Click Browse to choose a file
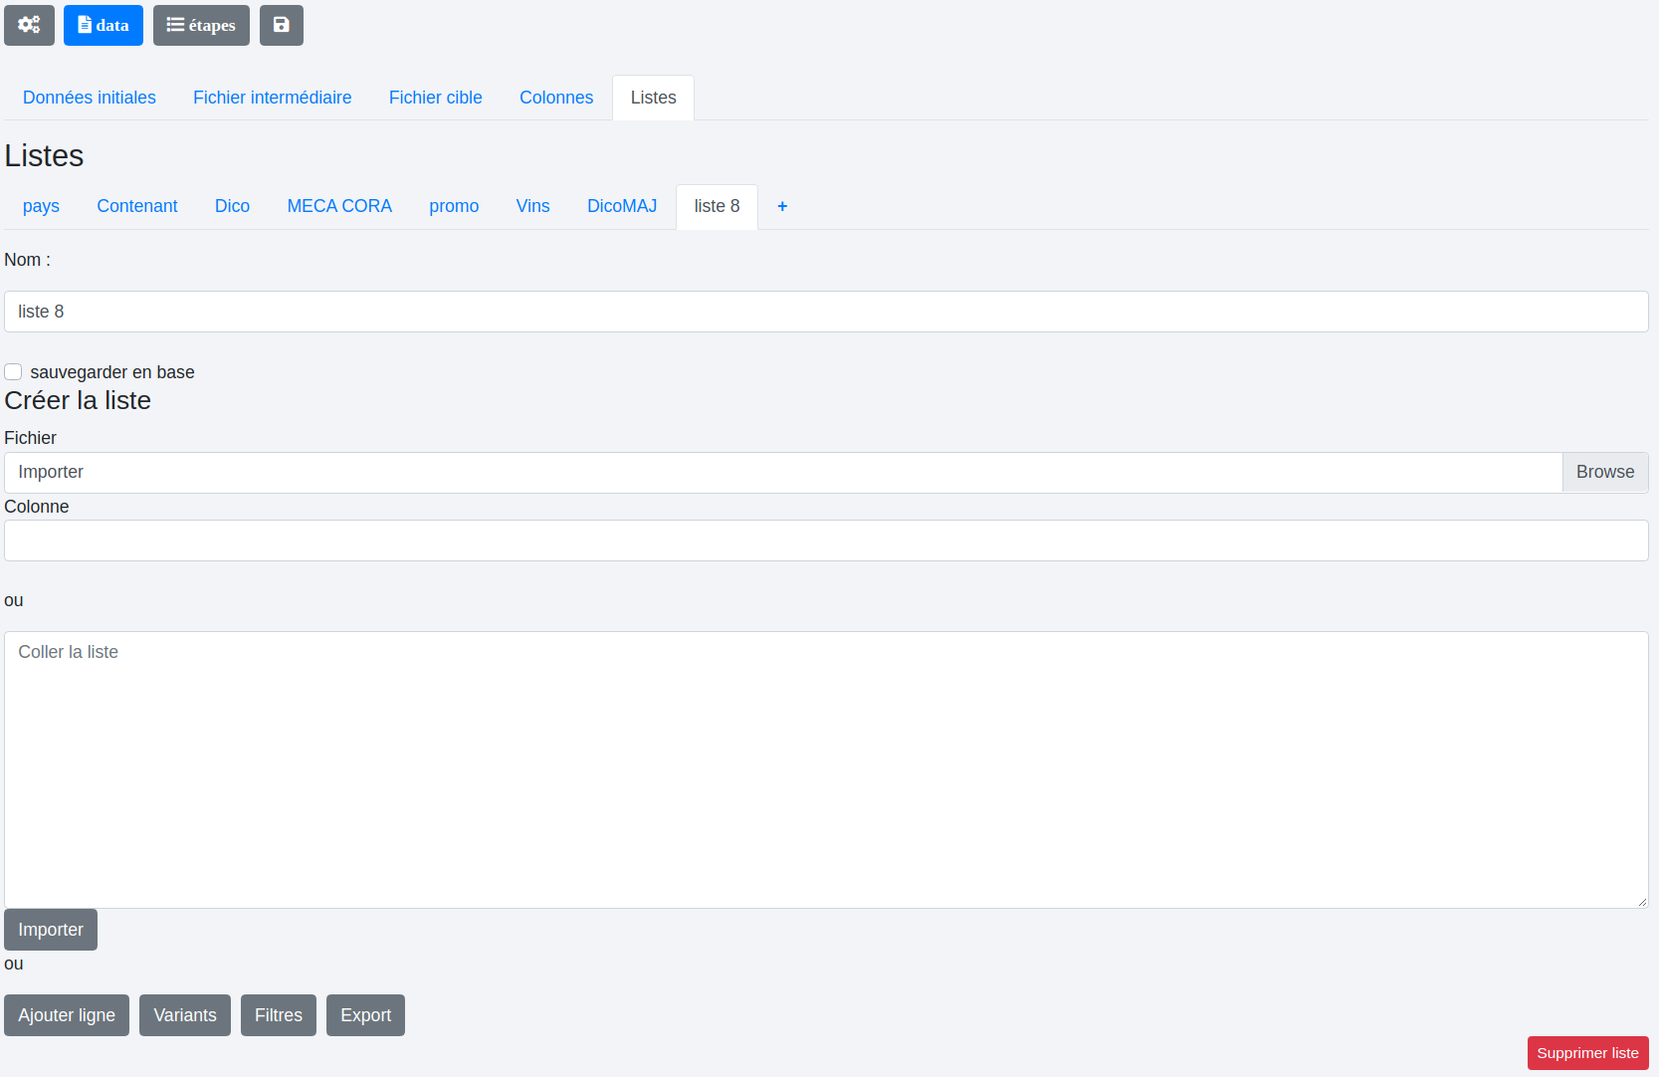 tap(1604, 472)
